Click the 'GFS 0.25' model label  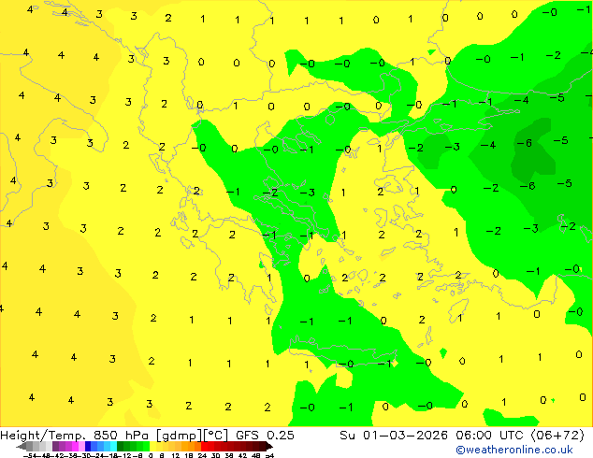coord(265,435)
